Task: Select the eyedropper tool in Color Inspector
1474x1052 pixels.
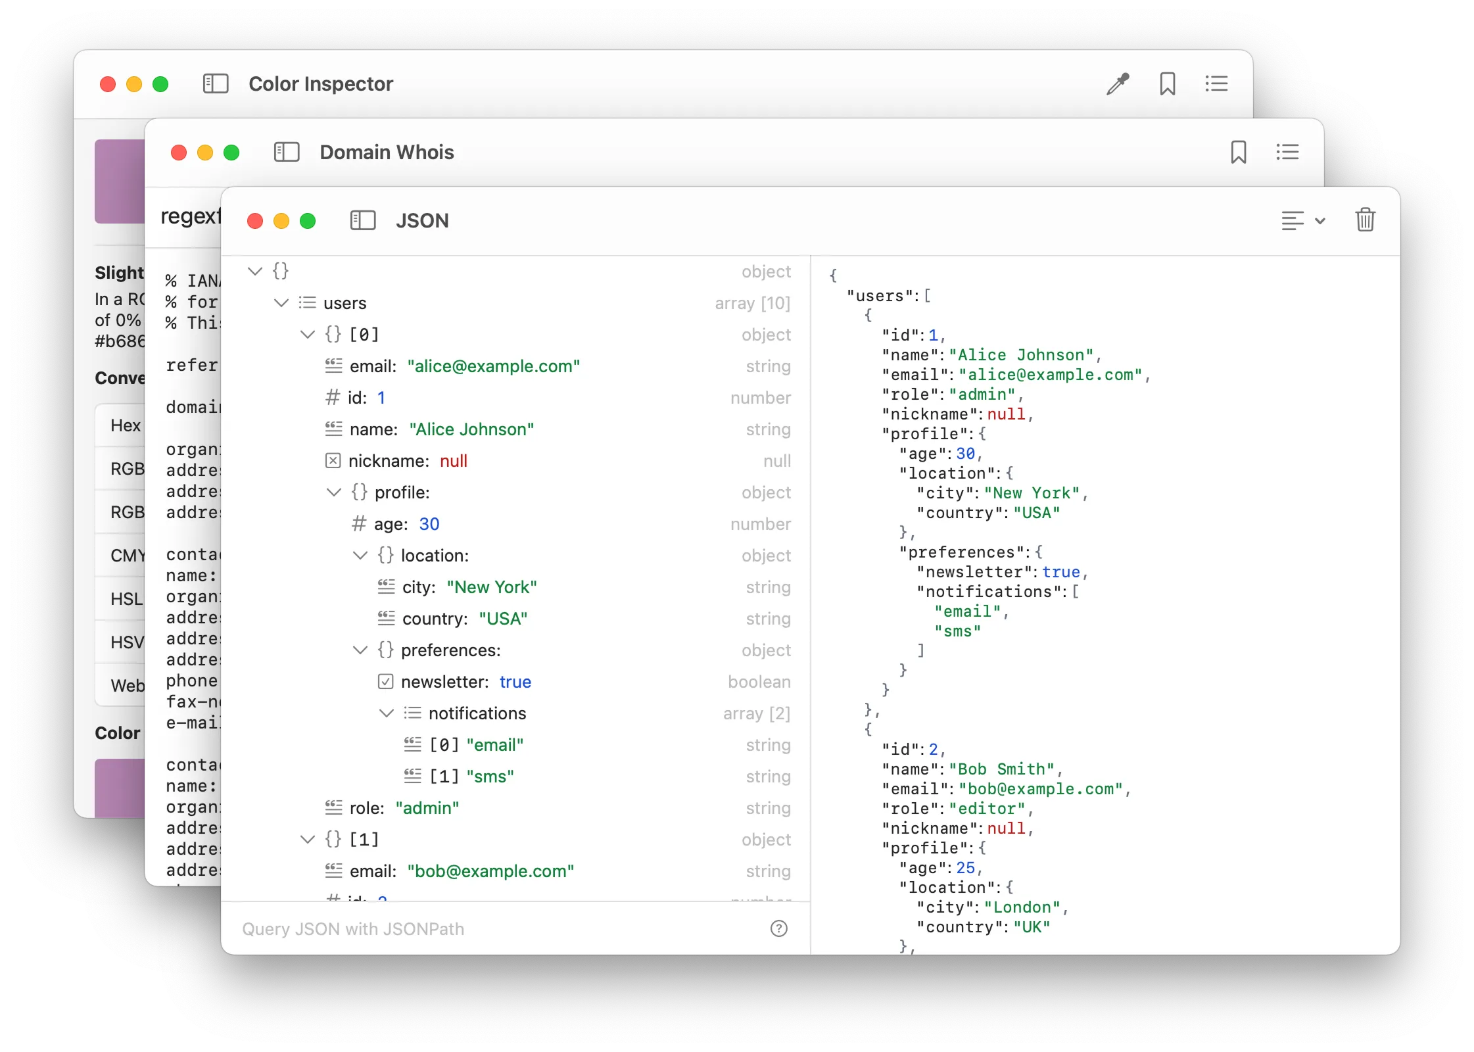Action: coord(1116,84)
